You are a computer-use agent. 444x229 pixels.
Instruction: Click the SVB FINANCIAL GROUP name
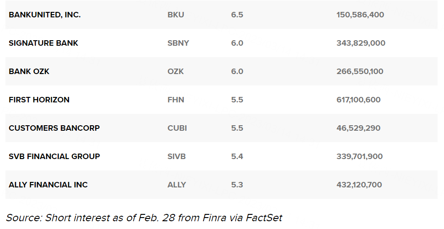[54, 156]
